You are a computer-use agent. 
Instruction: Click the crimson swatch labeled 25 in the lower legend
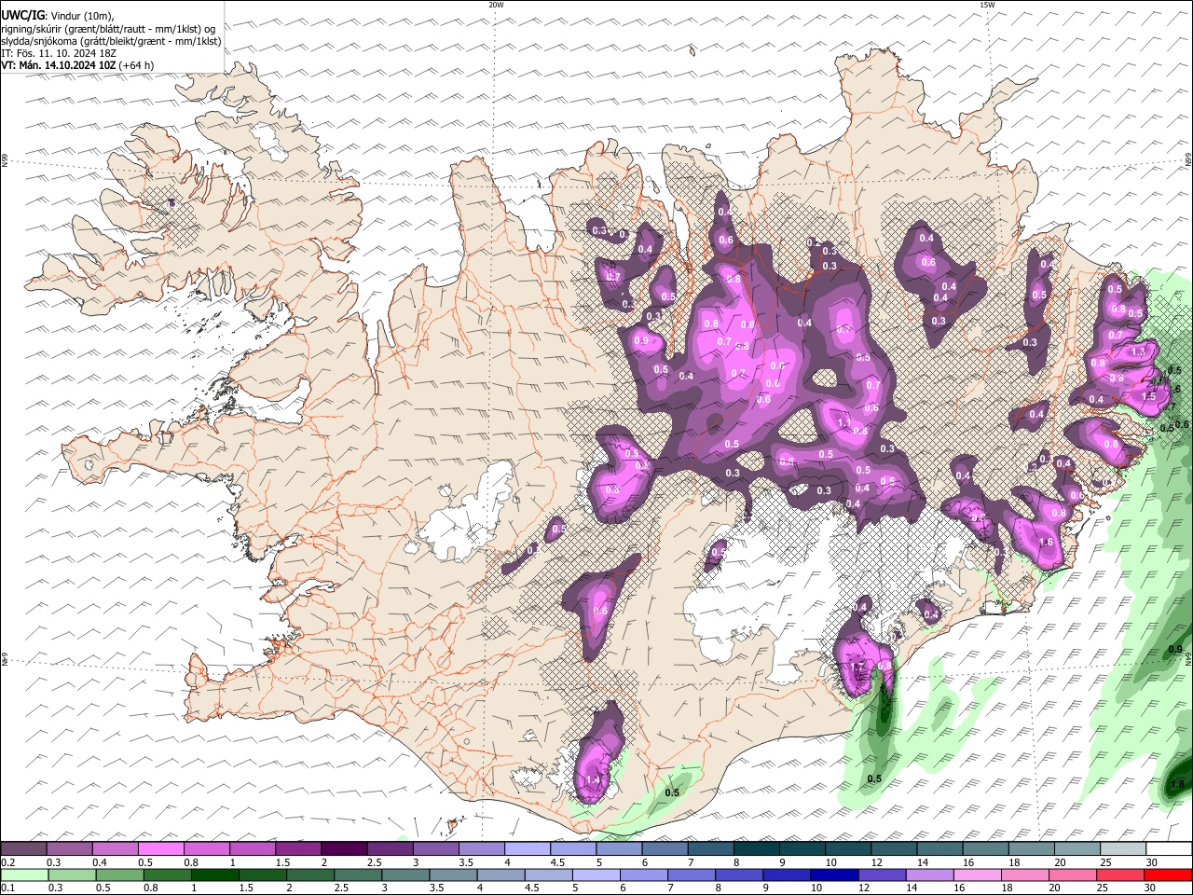1120,874
